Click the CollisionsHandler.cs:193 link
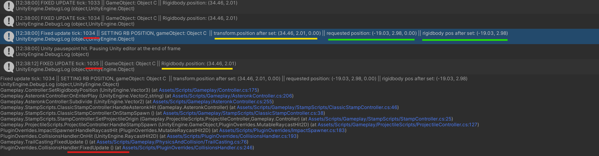 (231, 136)
